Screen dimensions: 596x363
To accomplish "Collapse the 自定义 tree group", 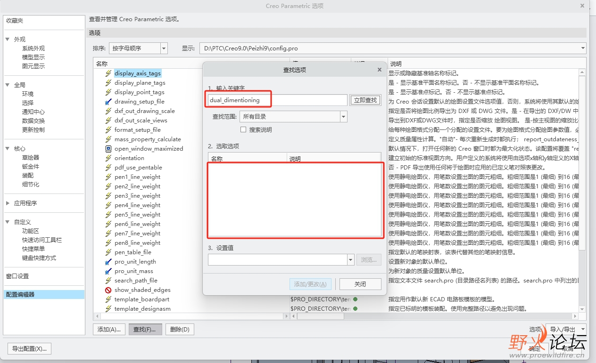I will (x=8, y=222).
